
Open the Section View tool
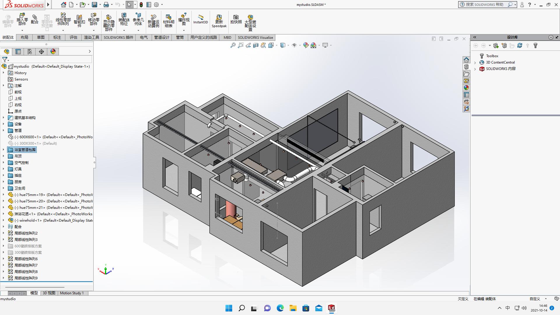coord(256,45)
